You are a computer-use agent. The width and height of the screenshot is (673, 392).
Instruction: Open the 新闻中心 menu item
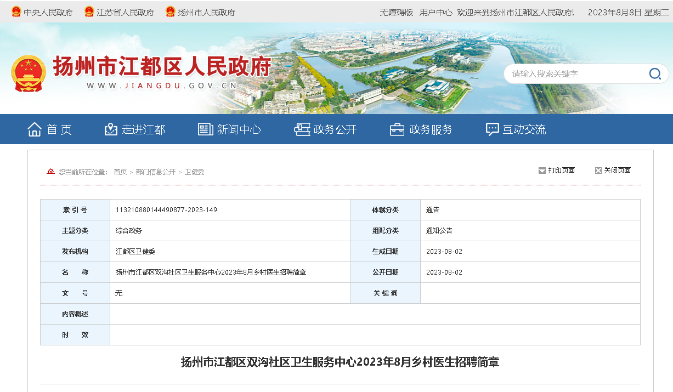239,129
